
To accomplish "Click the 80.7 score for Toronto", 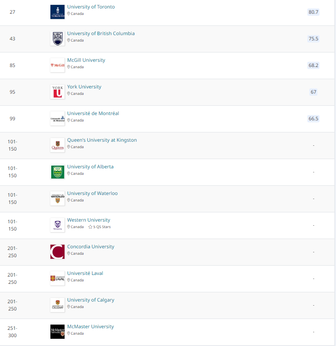I will tap(313, 12).
